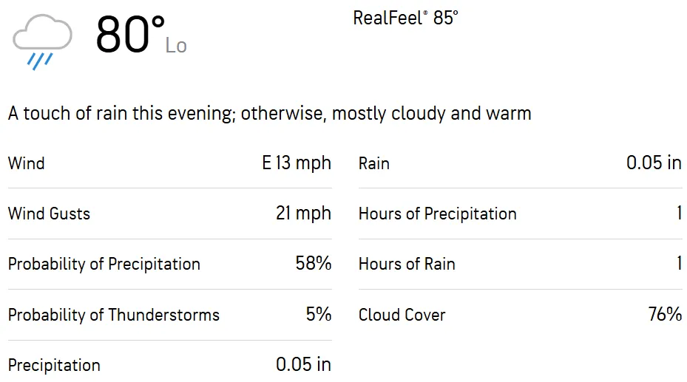
Task: Click the Wind Gusts label
Action: click(x=49, y=214)
